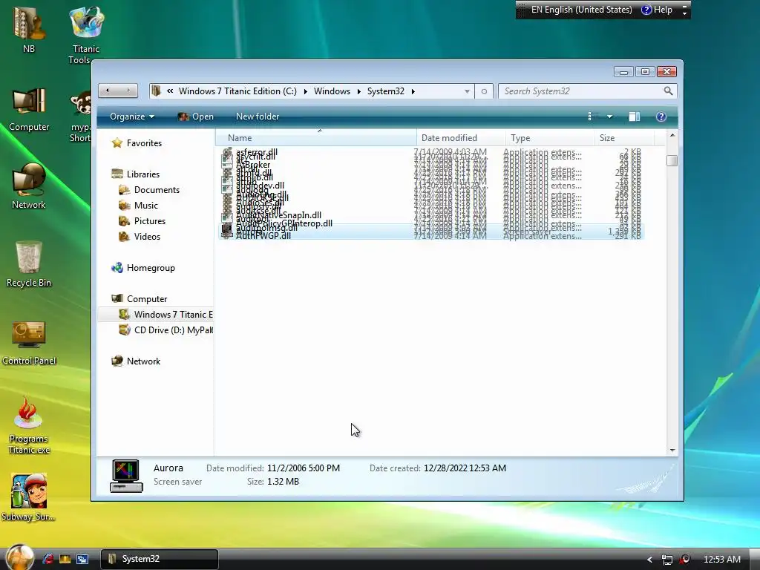Click scrollbar up arrow
The height and width of the screenshot is (570, 760).
[x=672, y=135]
